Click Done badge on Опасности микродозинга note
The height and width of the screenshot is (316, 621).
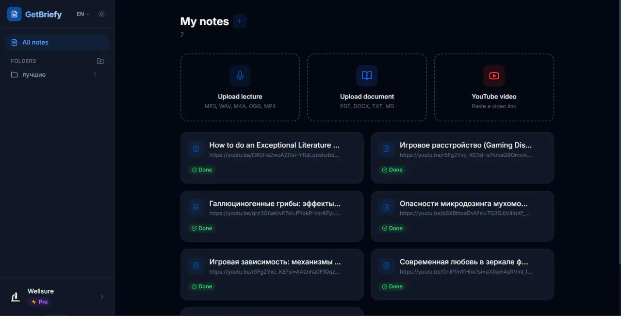[x=392, y=228]
